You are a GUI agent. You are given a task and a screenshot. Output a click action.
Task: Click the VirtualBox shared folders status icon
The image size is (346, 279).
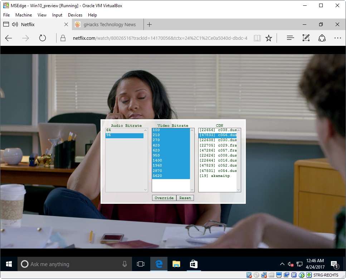pyautogui.click(x=272, y=275)
